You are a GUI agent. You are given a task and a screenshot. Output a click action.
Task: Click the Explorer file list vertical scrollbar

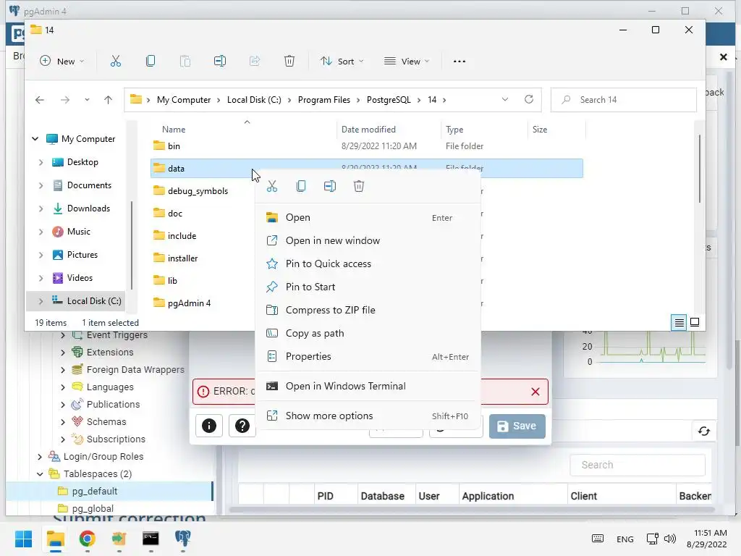pyautogui.click(x=700, y=169)
